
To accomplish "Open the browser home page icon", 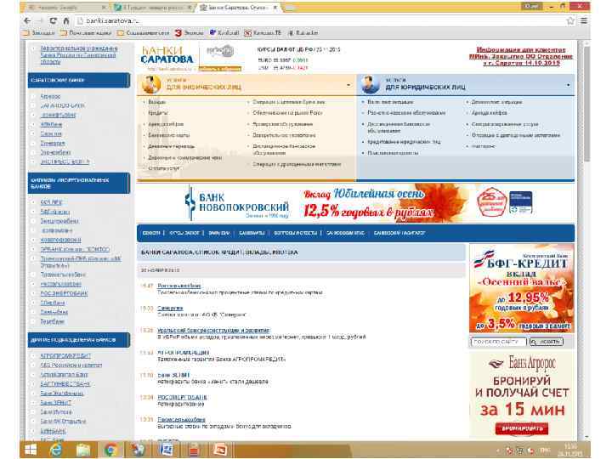I will [x=66, y=20].
